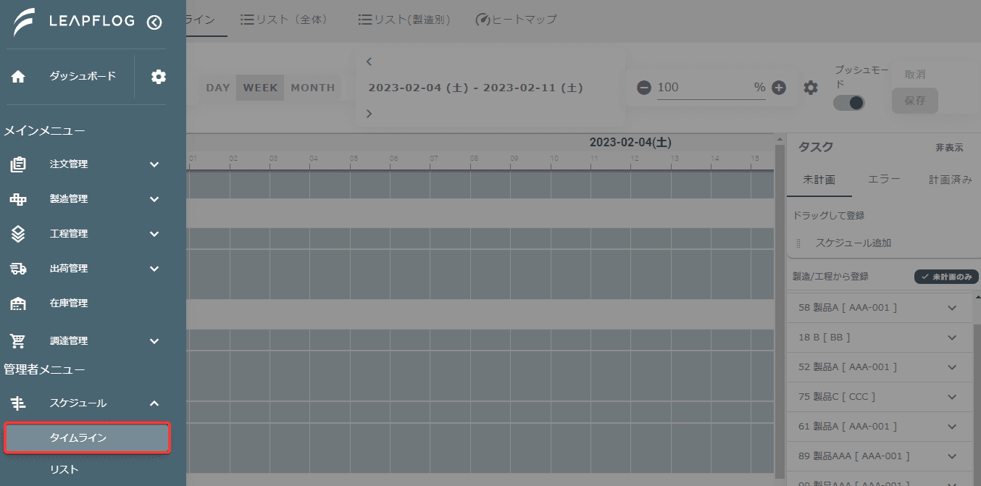Viewport: 981px width, 486px height.
Task: Click the 取消 button
Action: click(914, 75)
